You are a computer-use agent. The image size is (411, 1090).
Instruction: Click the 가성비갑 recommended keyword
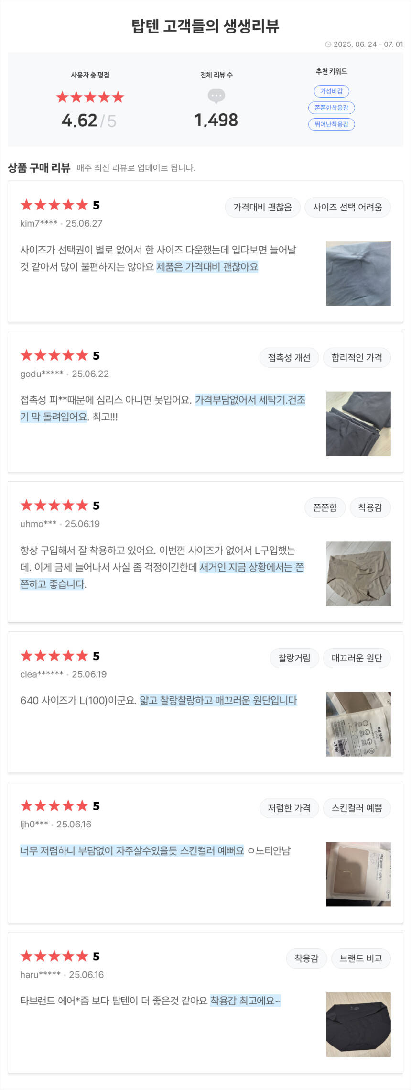[x=331, y=91]
